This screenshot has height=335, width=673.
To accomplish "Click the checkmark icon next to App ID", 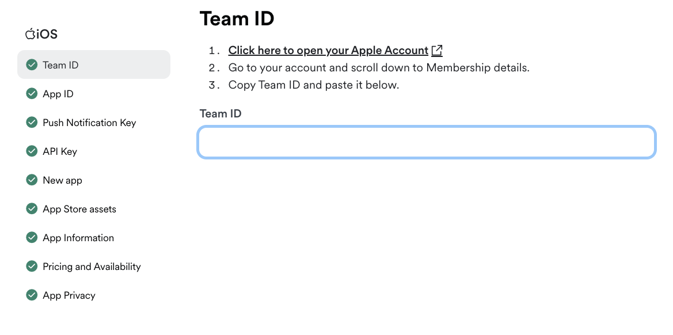I will coord(32,93).
